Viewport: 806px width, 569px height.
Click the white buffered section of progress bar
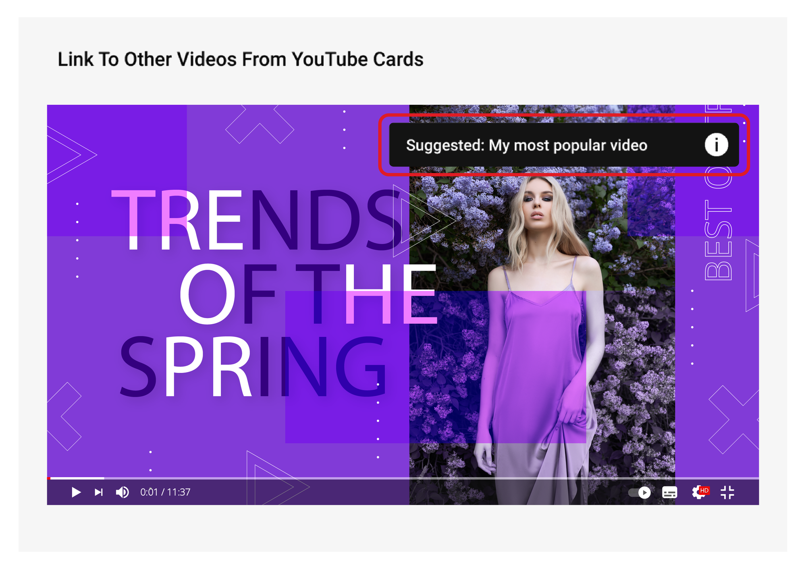coord(77,478)
